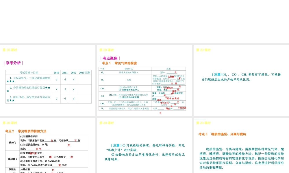Click the 考点2 常见物质的检验方法 title
Viewport: 289px width, 173px height.
26,131
